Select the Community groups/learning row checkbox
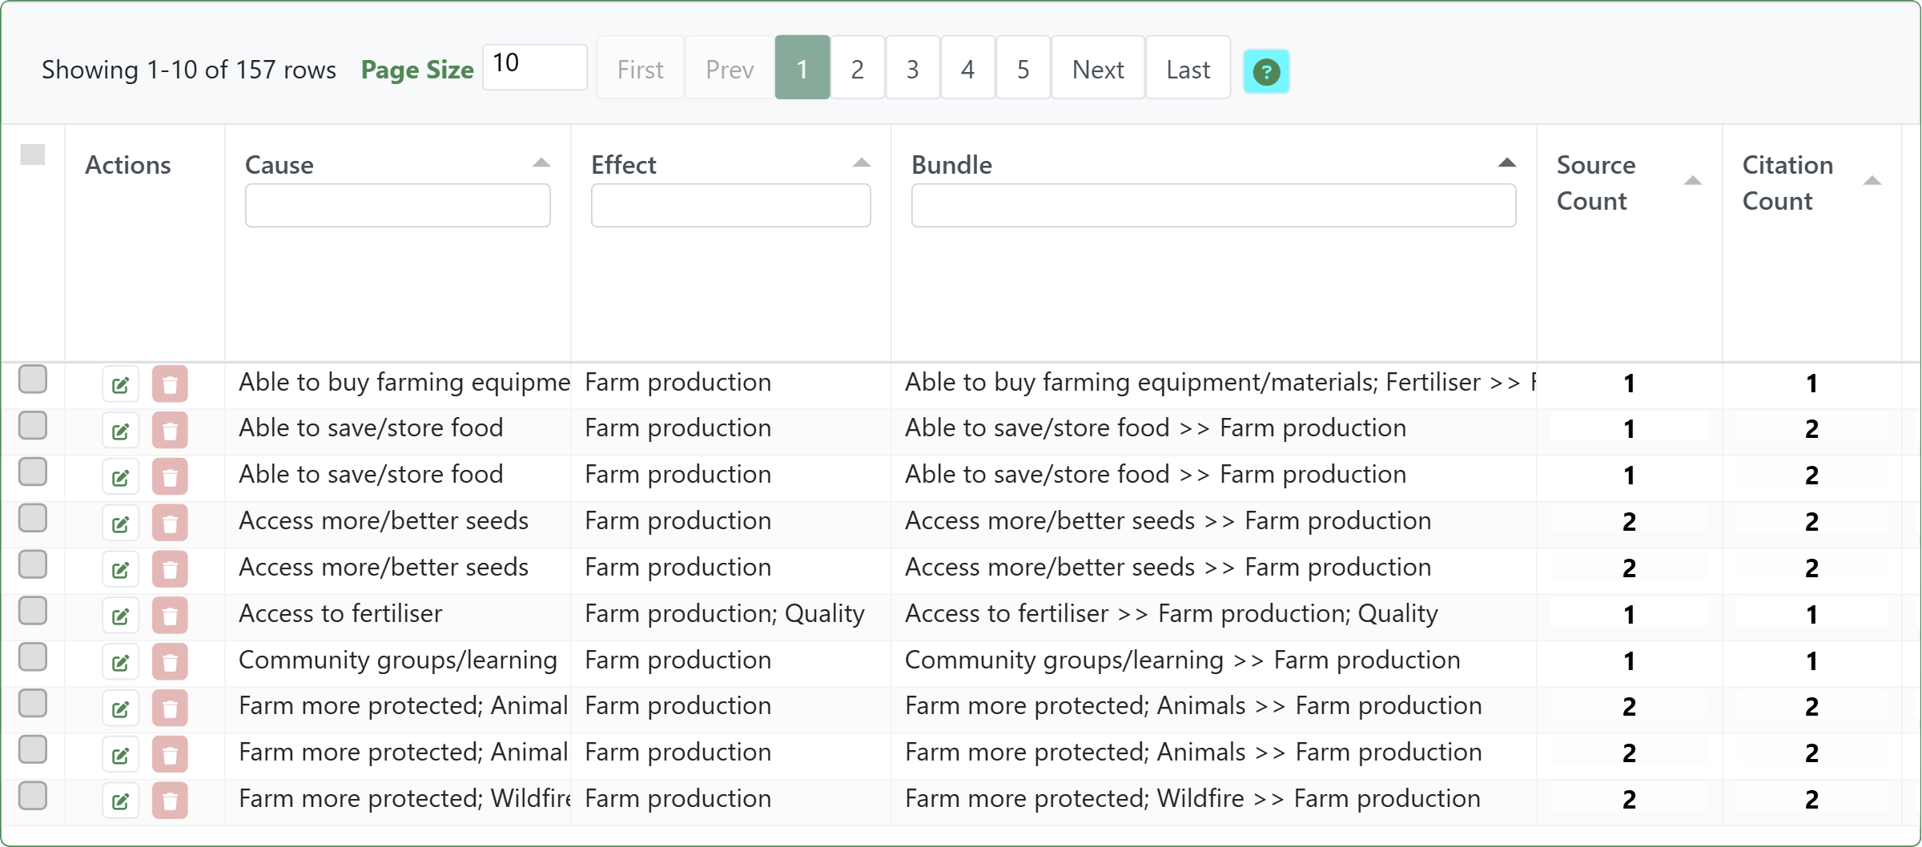1922x847 pixels. [x=33, y=657]
